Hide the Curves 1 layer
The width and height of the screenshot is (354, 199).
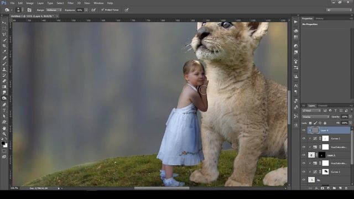[x=304, y=172]
